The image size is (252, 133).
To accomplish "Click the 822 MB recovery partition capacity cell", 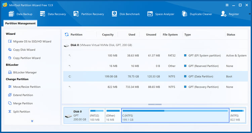I will (x=112, y=87).
